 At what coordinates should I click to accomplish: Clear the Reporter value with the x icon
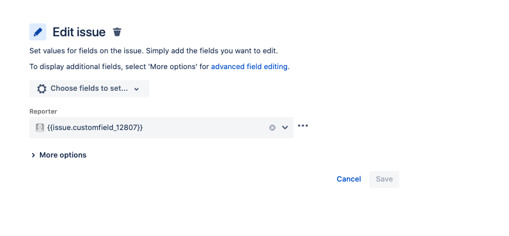point(272,128)
